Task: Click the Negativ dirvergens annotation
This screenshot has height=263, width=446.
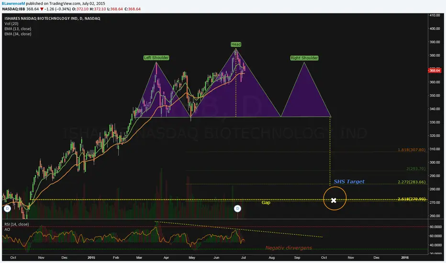Action: 289,248
